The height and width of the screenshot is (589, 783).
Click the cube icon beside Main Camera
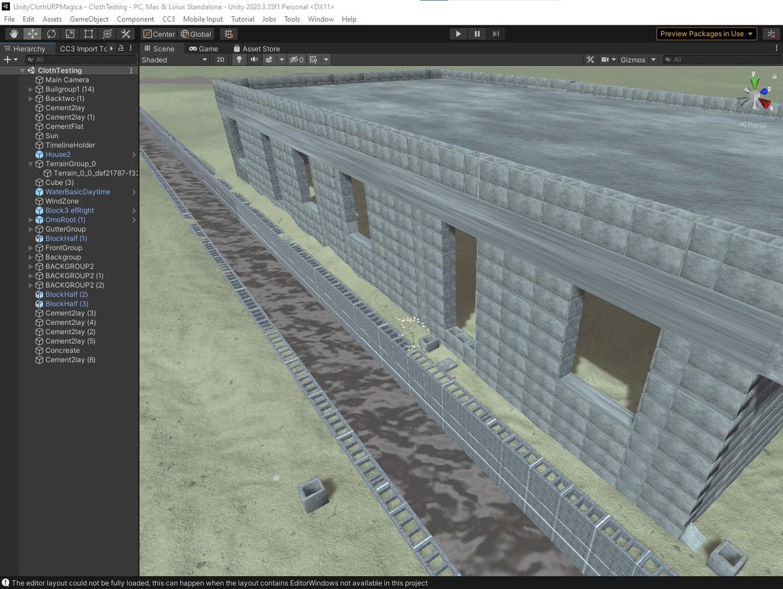click(x=39, y=80)
